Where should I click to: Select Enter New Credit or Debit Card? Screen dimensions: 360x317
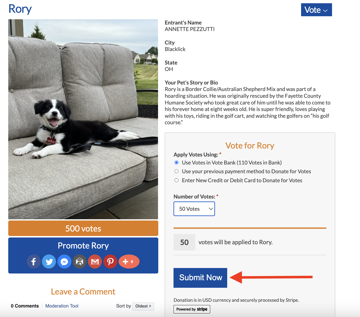[177, 180]
